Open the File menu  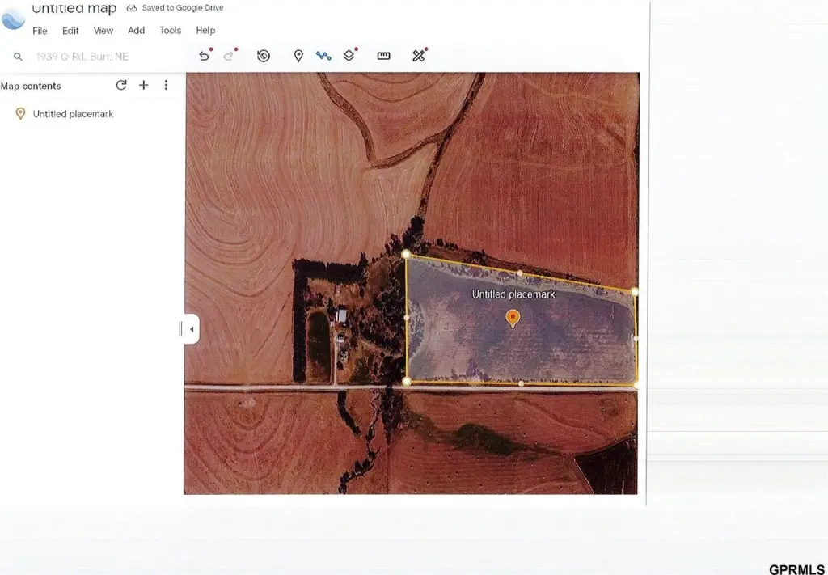40,31
